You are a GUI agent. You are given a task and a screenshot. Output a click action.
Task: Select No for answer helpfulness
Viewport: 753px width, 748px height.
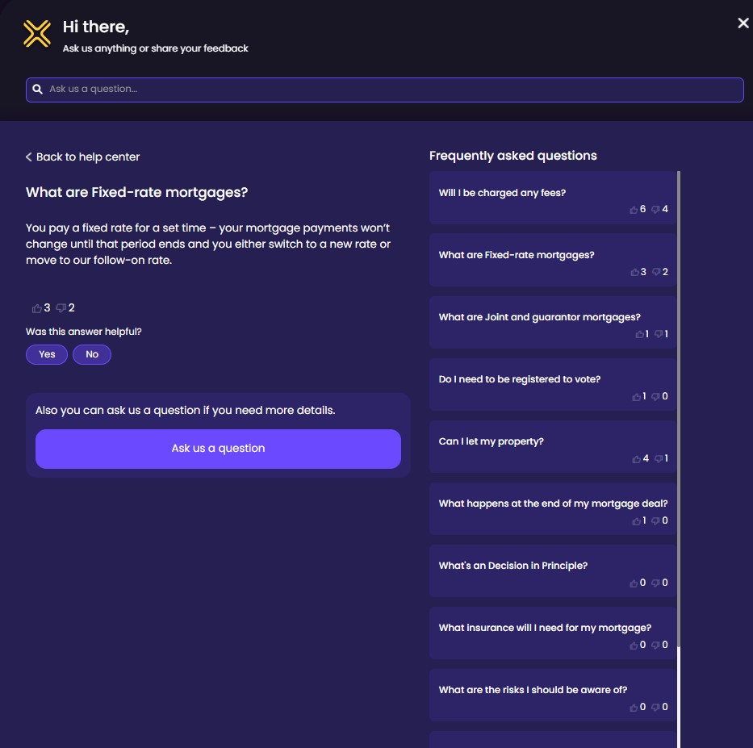point(92,354)
